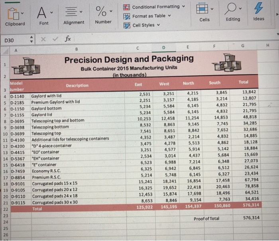Screen dimensions: 279x241
Task: Expand the Cells dropdown arrow
Action: [x=212, y=9]
